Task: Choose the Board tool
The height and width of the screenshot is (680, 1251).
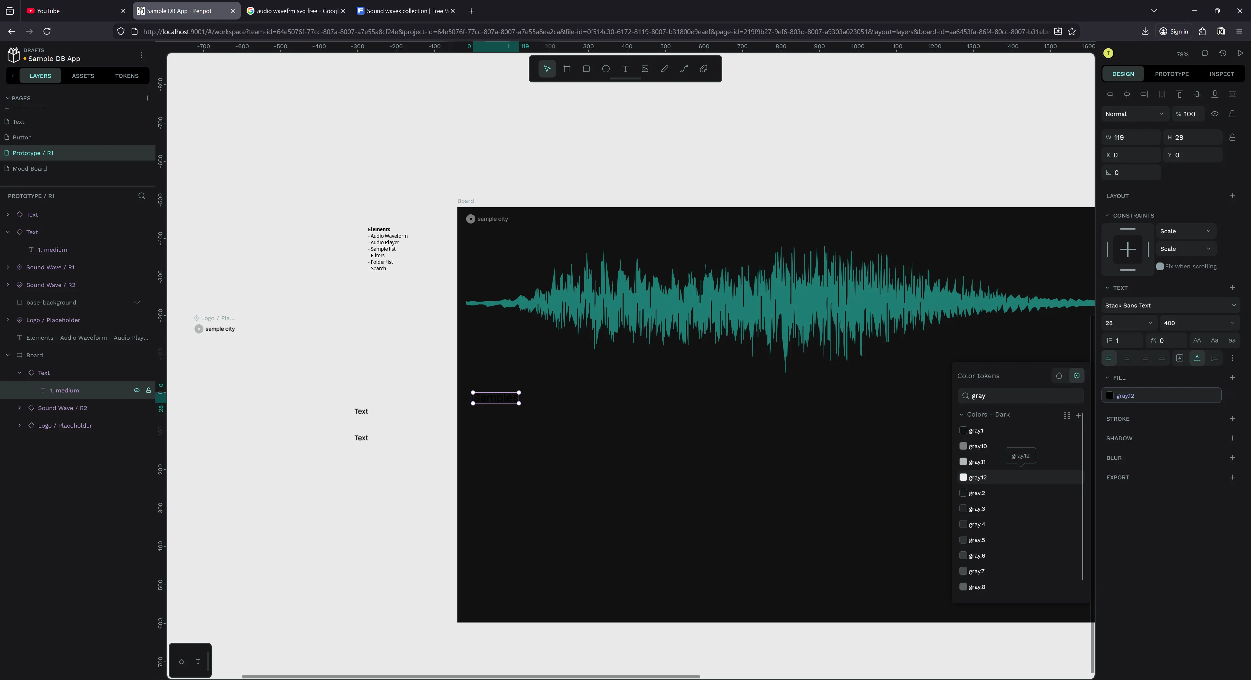Action: click(x=567, y=69)
